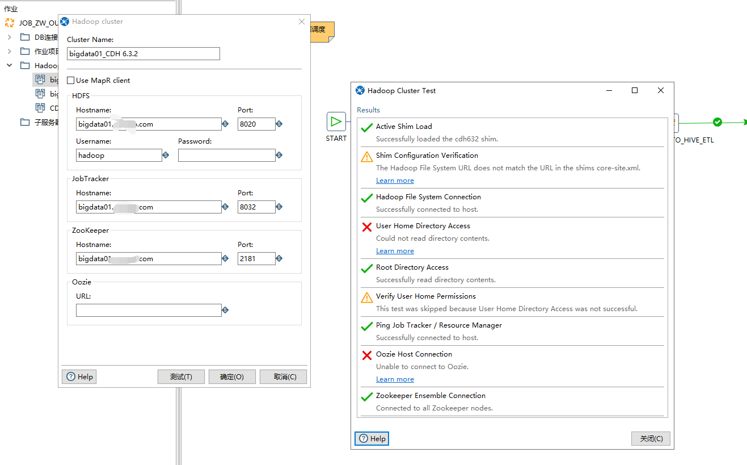Click variable icon beside Username field
Image resolution: width=747 pixels, height=465 pixels.
pyautogui.click(x=166, y=155)
